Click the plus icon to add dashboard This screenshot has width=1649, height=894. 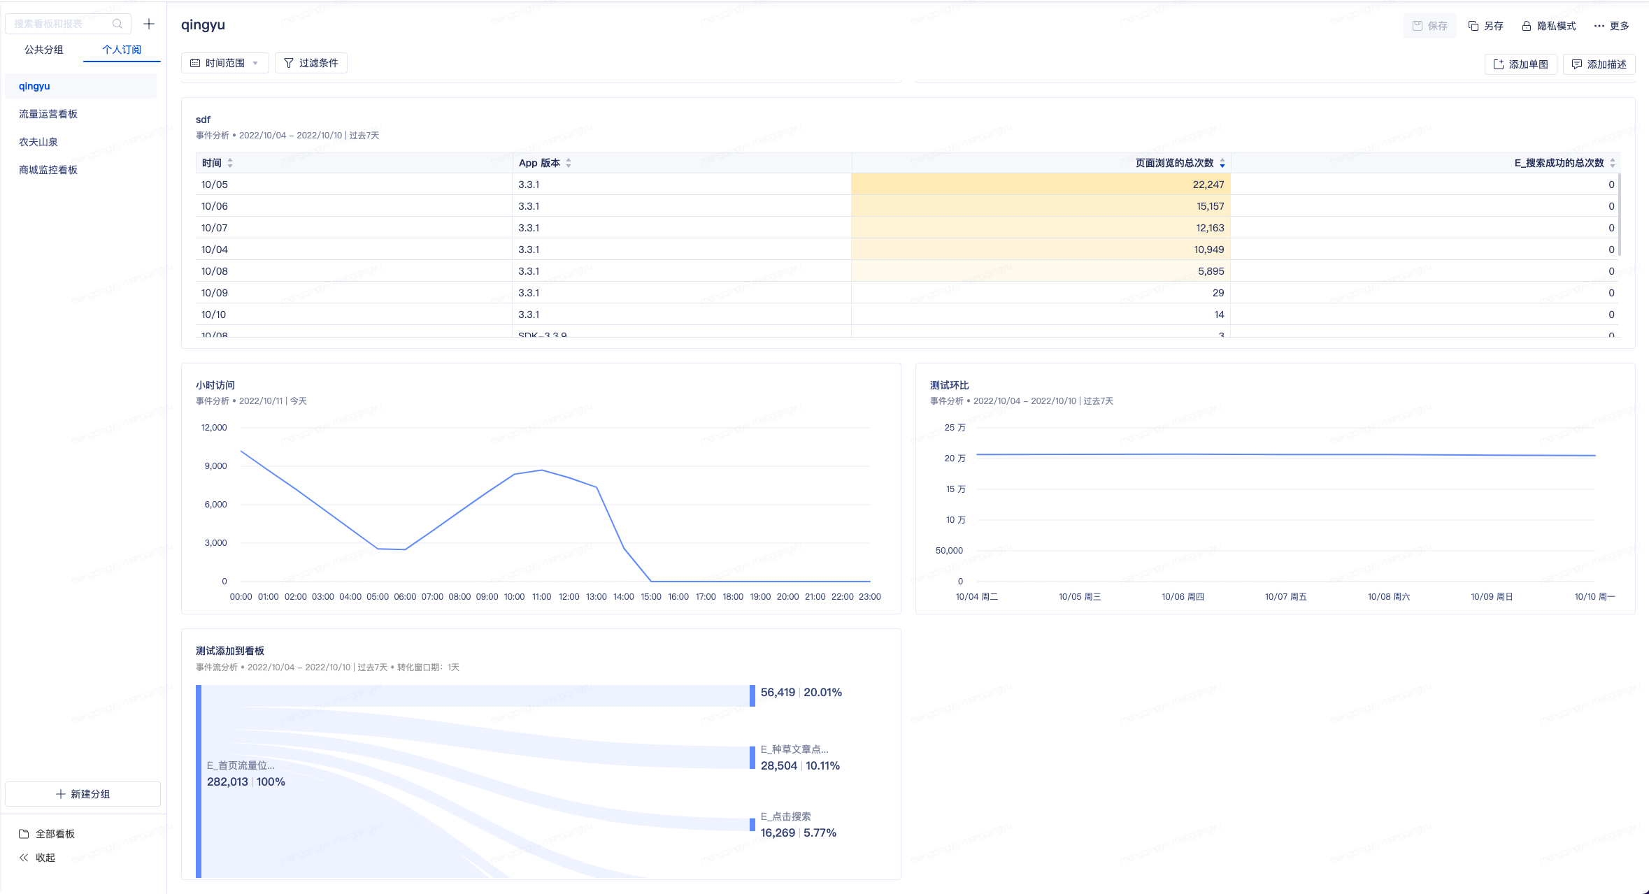tap(149, 24)
